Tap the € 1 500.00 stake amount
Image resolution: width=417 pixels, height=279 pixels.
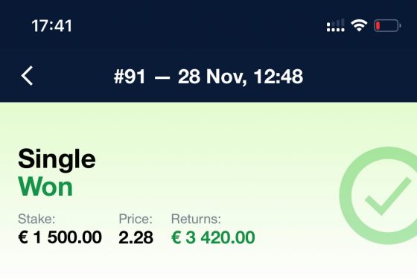coord(60,237)
